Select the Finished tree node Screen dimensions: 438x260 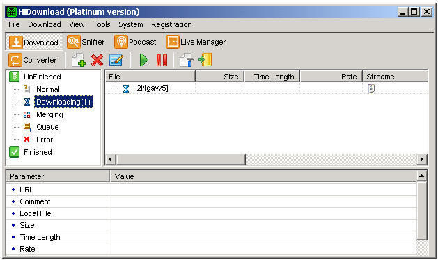(x=38, y=152)
